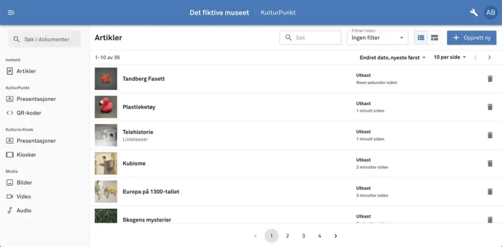Open the Plastleketøy duck thumbnail
This screenshot has height=247, width=502.
(106, 107)
